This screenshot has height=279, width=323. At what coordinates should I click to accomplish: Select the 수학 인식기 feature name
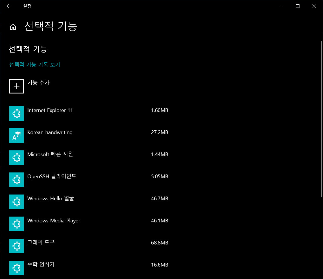[x=41, y=264]
